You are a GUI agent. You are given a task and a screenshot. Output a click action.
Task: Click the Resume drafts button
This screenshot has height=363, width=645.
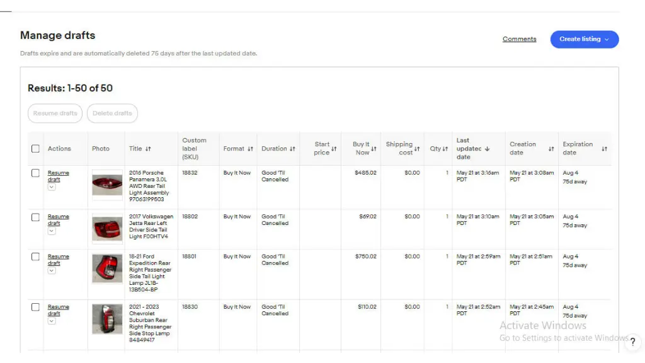(55, 113)
